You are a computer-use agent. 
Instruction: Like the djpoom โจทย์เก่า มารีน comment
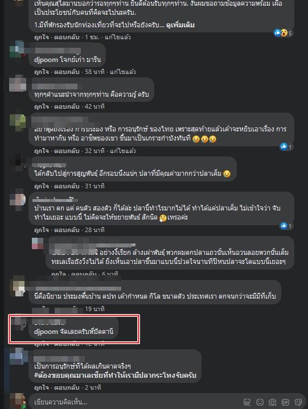tap(41, 72)
